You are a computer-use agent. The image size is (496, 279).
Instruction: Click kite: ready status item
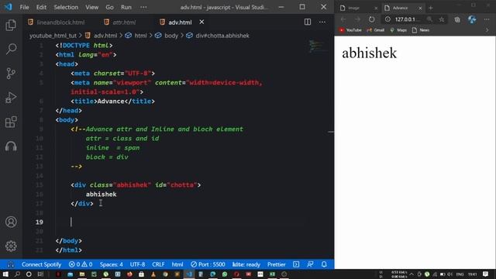coord(246,264)
